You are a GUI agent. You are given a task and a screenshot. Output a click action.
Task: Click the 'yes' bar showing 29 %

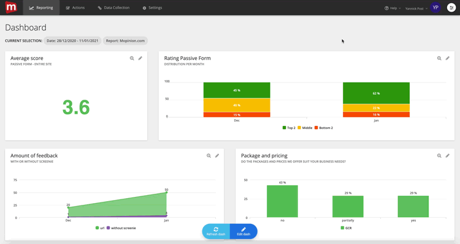[x=413, y=207]
